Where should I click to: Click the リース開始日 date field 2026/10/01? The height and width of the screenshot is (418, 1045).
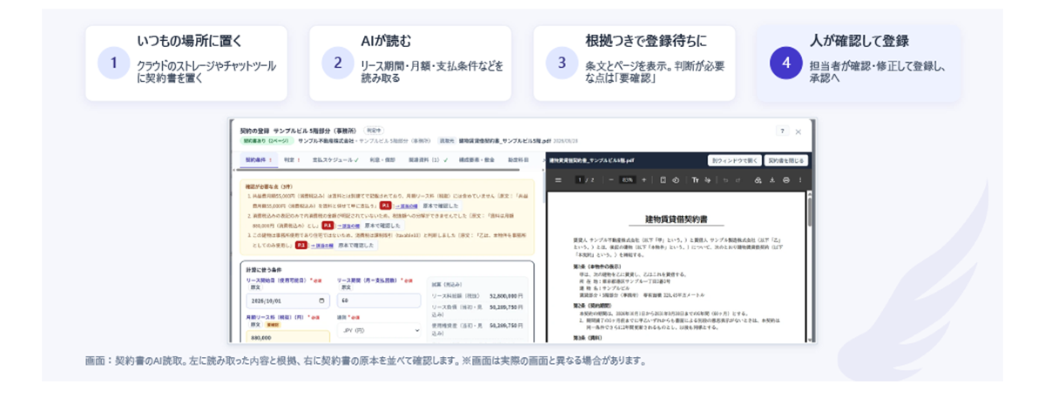point(287,300)
